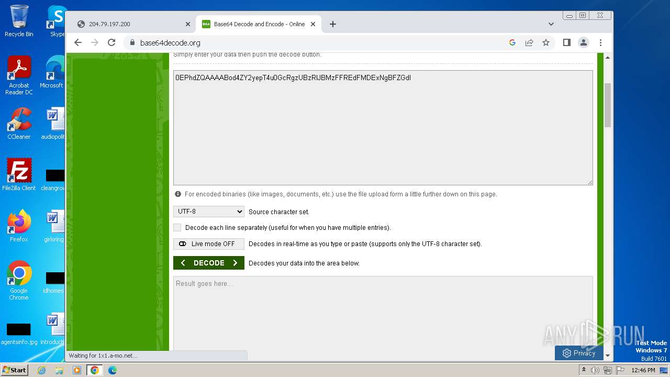
Task: Open Microsoft Edge from the taskbar
Action: (113, 370)
